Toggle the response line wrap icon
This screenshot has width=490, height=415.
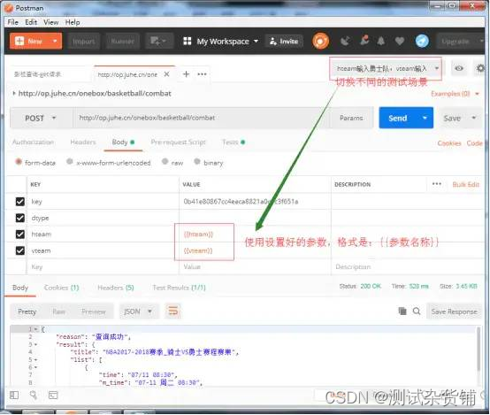point(173,311)
